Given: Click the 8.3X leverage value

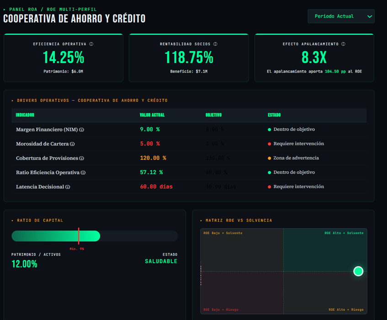Looking at the screenshot, I should pos(314,58).
